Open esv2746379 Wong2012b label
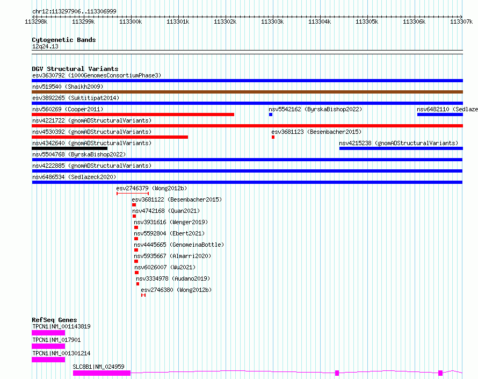This screenshot has width=478, height=379. tap(151, 188)
